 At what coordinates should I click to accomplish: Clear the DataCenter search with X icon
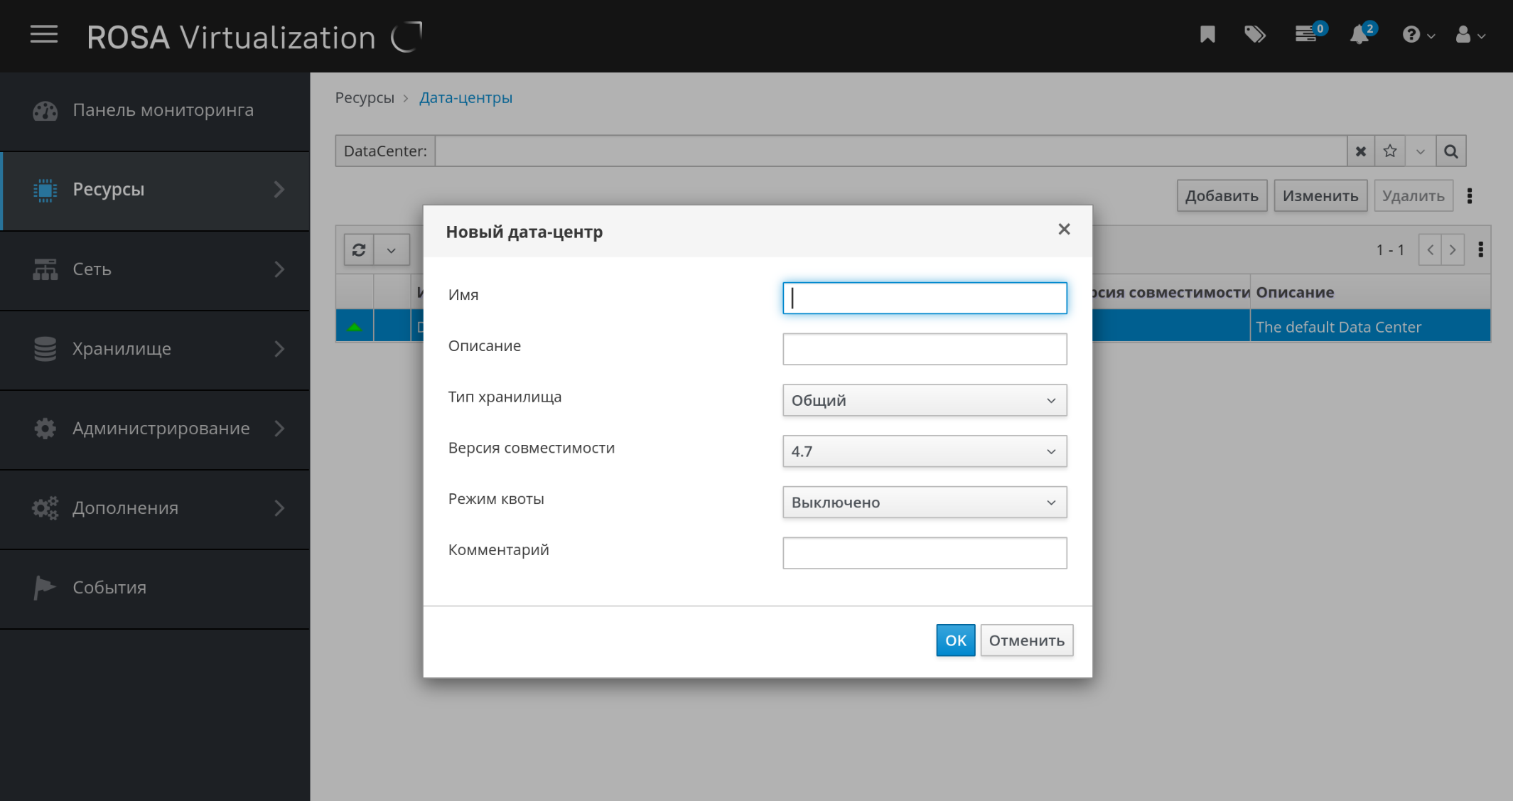tap(1360, 151)
